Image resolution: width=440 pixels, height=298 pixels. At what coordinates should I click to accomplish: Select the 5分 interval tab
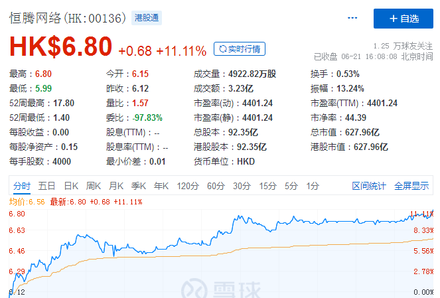[x=291, y=186]
